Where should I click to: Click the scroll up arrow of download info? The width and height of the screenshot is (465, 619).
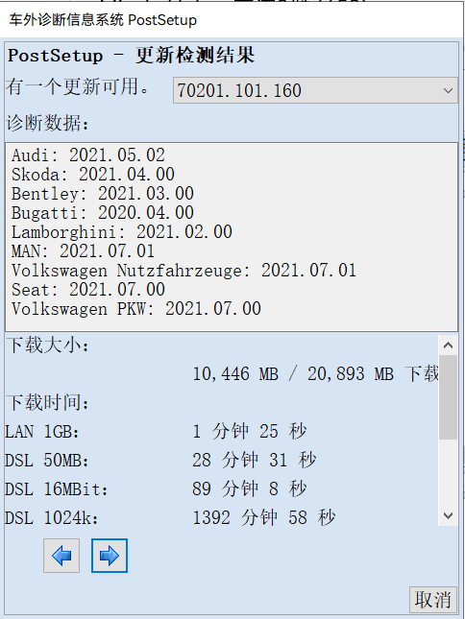(448, 345)
